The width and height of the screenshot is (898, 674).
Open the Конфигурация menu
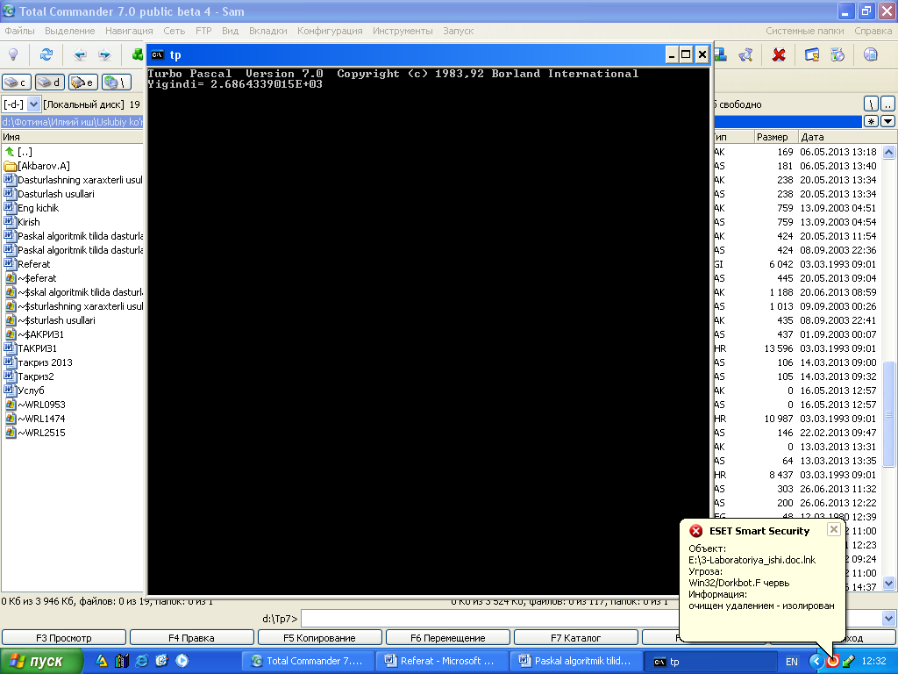tap(330, 31)
